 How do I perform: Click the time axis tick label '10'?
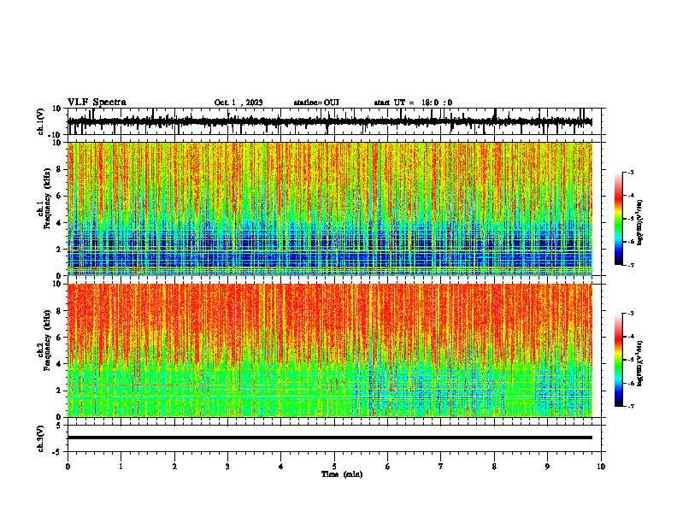(601, 467)
